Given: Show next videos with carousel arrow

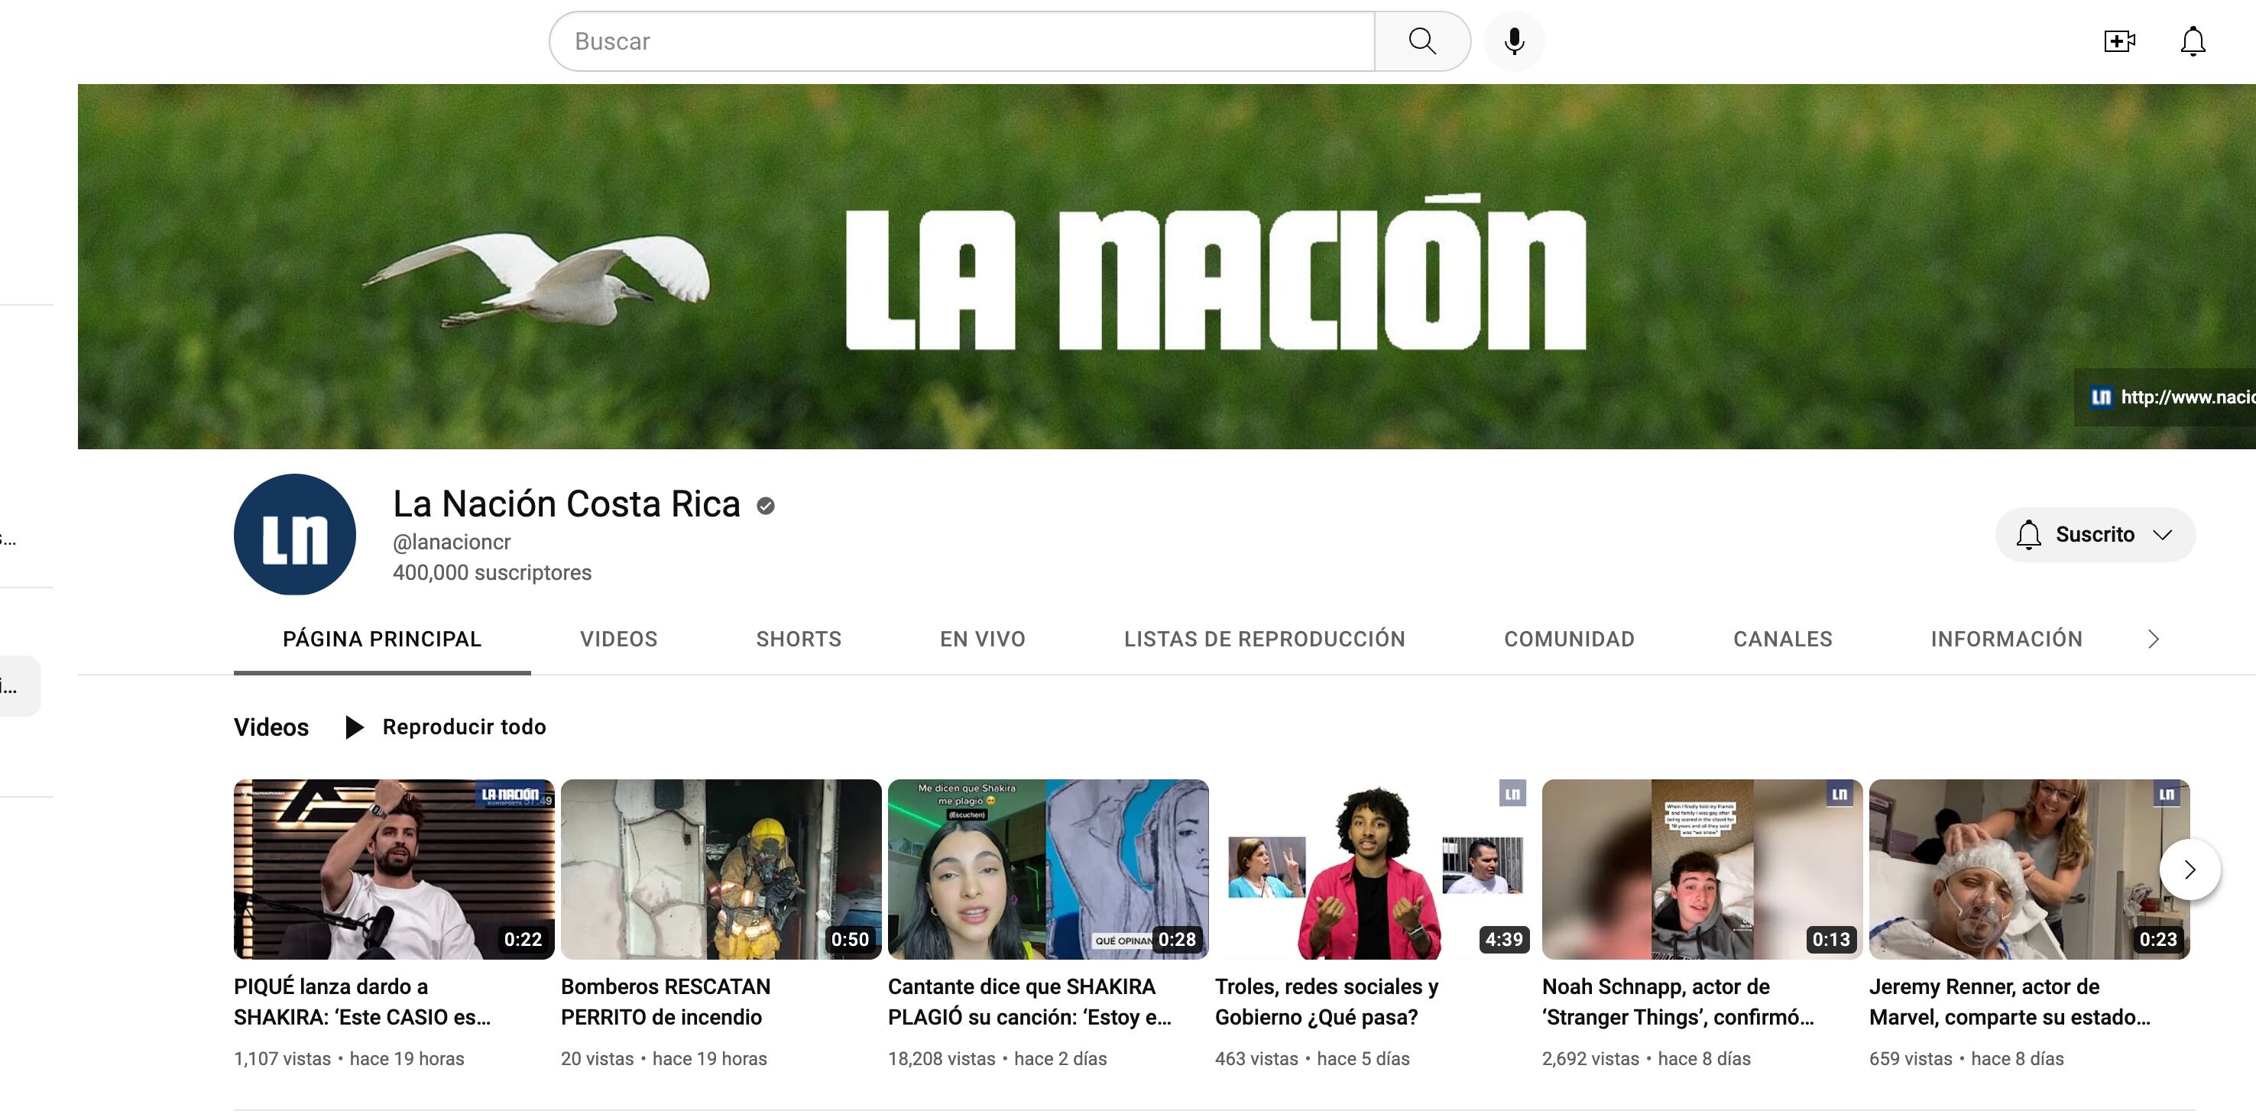Looking at the screenshot, I should pos(2190,869).
